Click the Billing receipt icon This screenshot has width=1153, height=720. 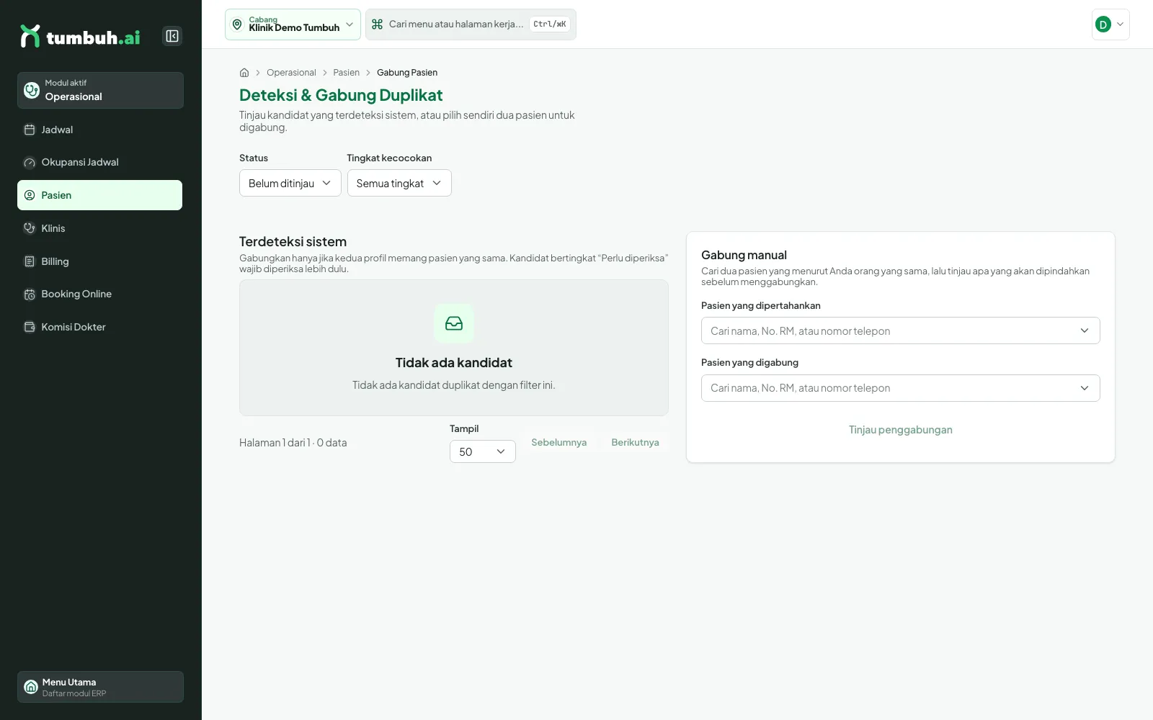tap(30, 261)
